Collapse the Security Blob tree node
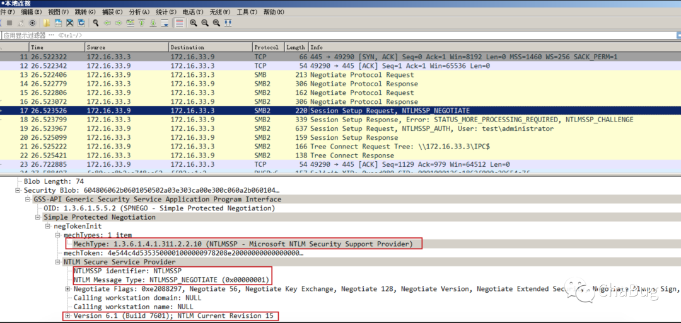Viewport: 681px width, 323px height. click(x=18, y=190)
